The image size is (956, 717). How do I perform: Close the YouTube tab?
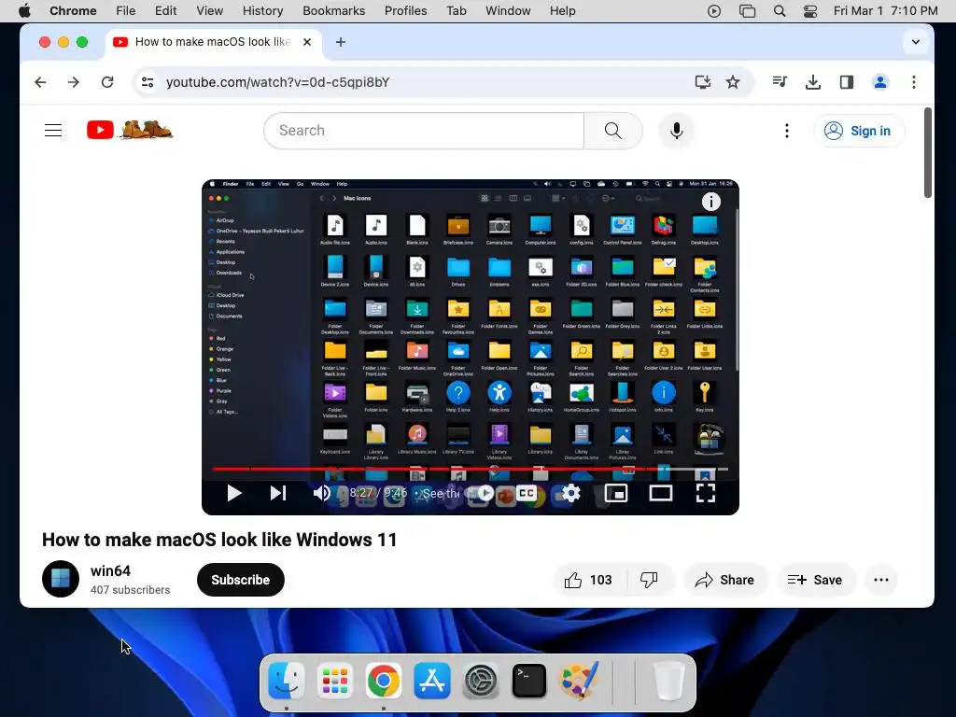coord(307,42)
